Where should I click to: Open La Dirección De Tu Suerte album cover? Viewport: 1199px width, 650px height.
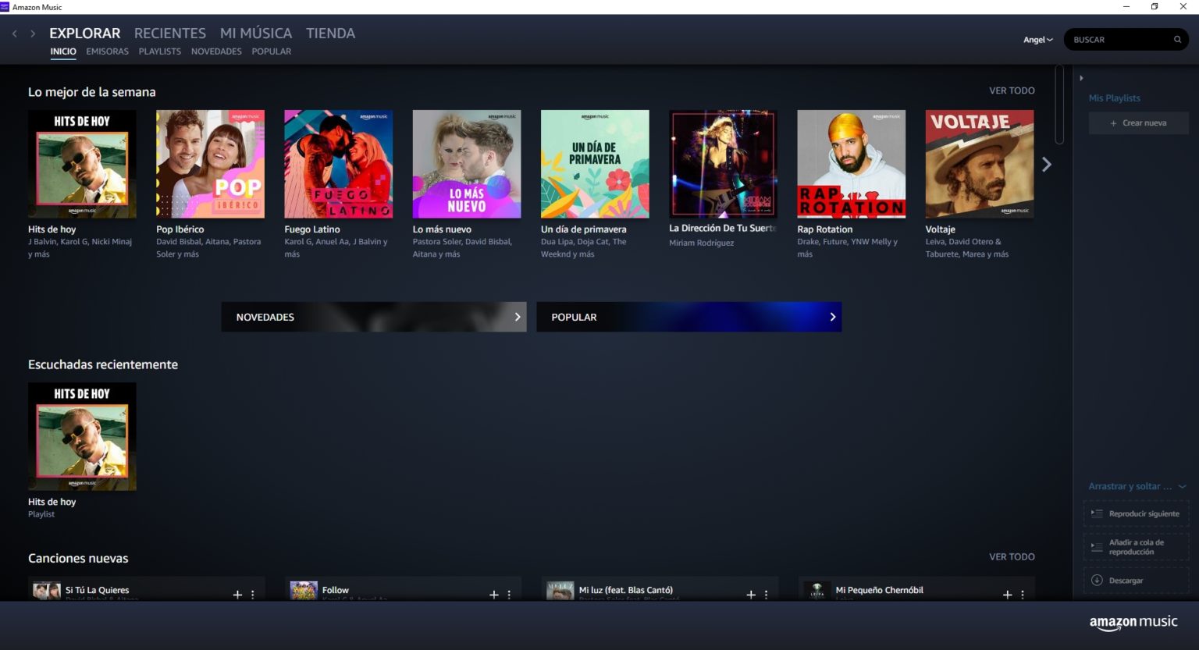[x=723, y=164]
